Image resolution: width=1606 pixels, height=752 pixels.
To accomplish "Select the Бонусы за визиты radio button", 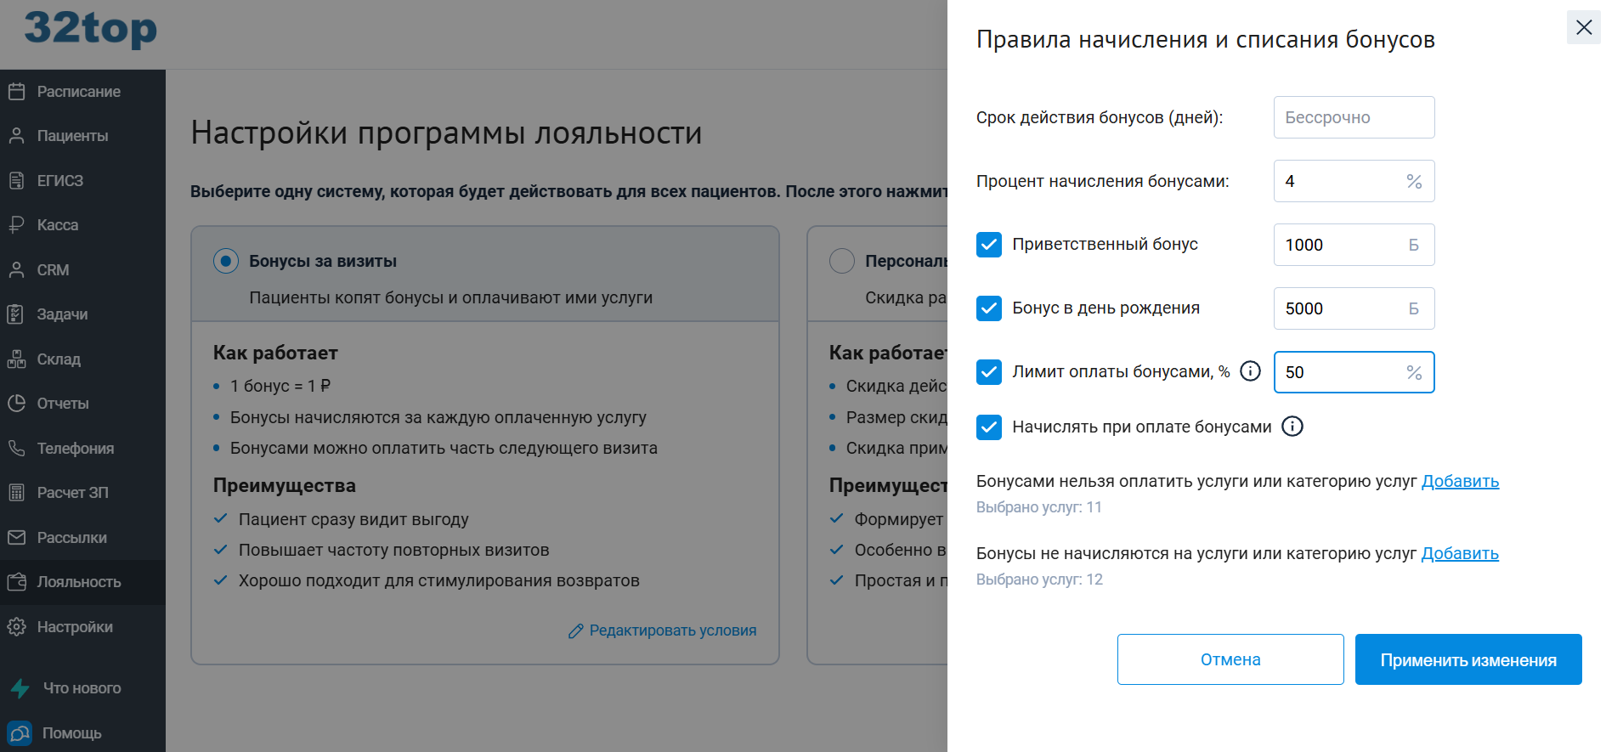I will (x=226, y=261).
